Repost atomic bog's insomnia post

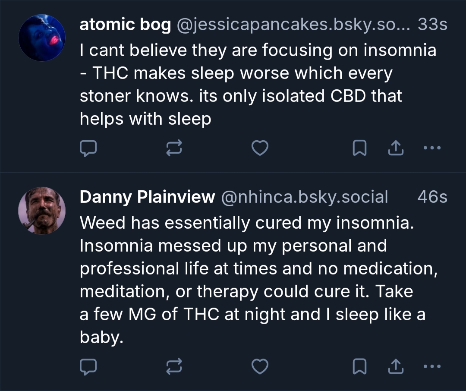174,148
